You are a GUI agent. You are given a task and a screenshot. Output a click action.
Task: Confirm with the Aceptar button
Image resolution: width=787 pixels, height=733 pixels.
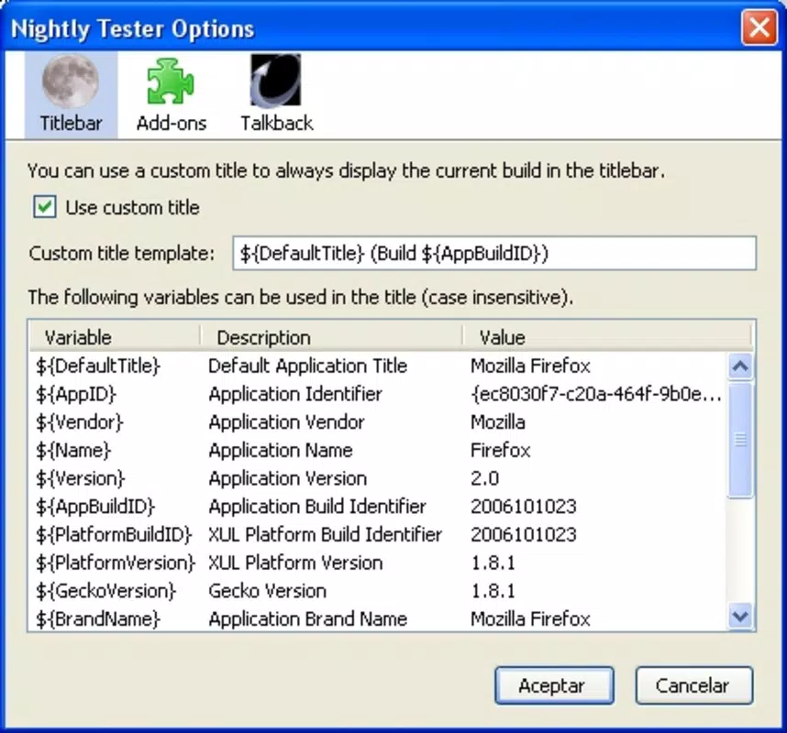[554, 685]
